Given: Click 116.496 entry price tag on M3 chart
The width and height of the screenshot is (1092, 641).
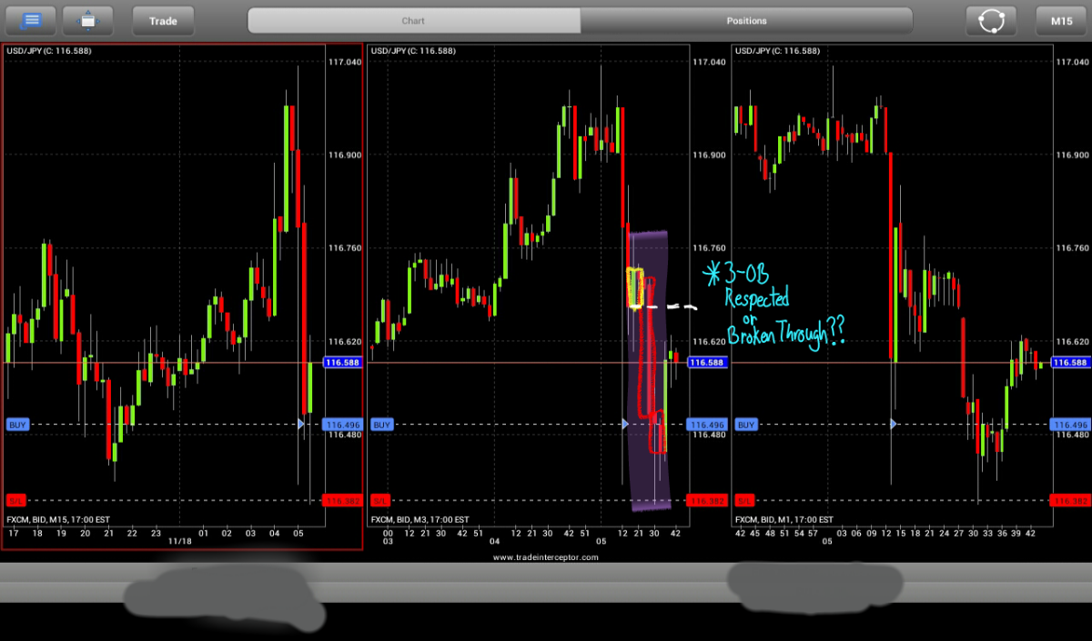Looking at the screenshot, I should click(x=707, y=425).
